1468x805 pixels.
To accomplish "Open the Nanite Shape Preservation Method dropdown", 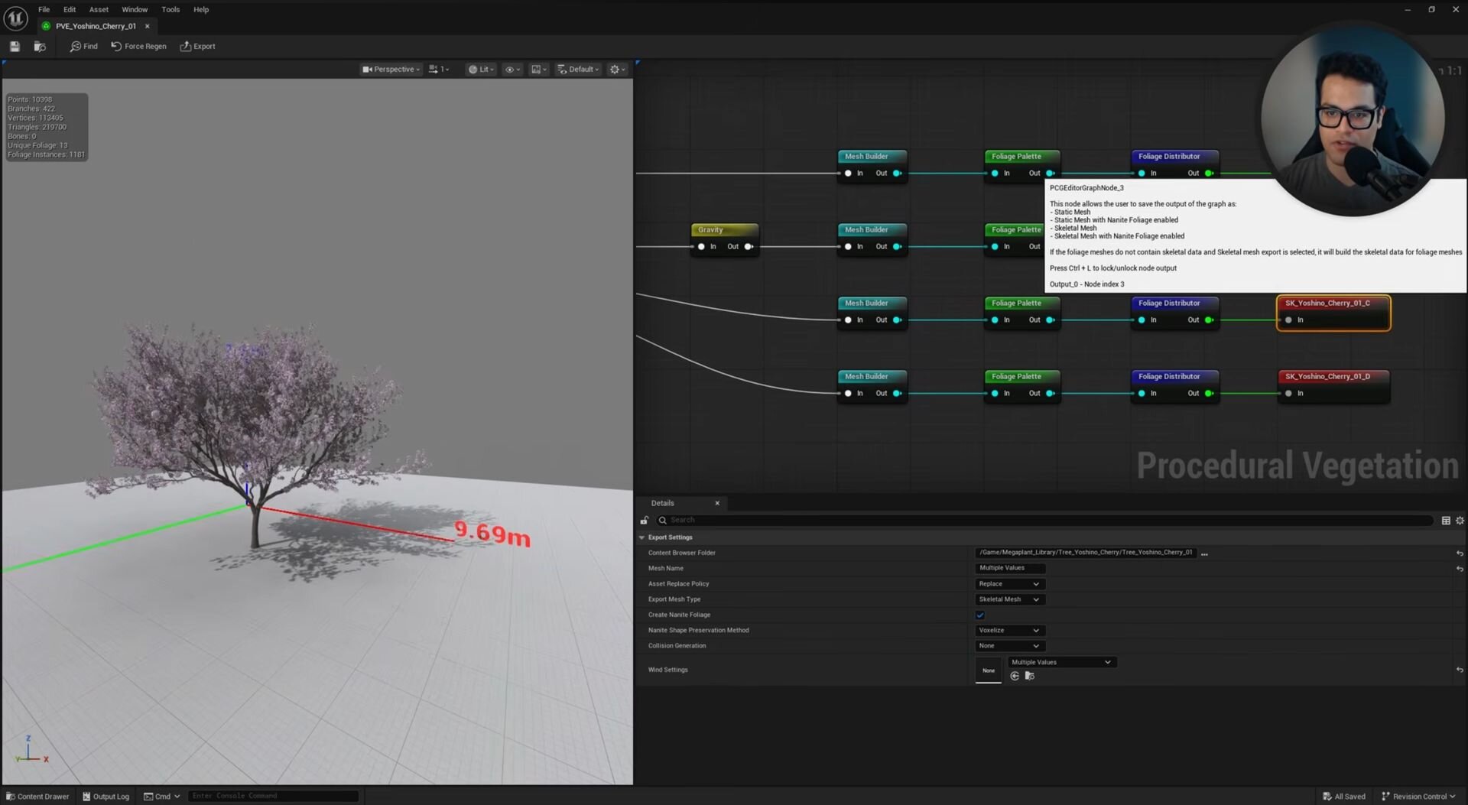I will 1009,631.
